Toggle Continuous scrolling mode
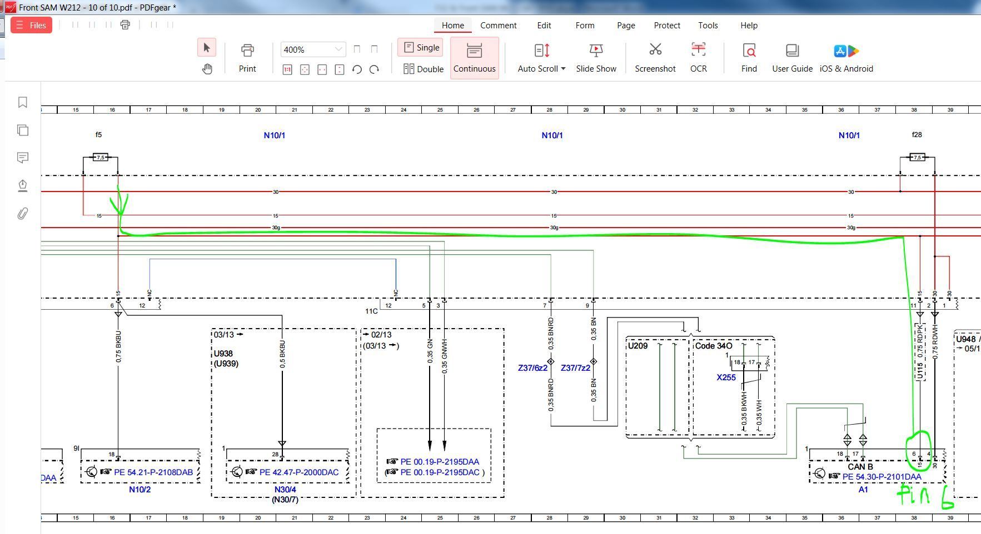Screen dimensions: 981x534 click(x=474, y=58)
